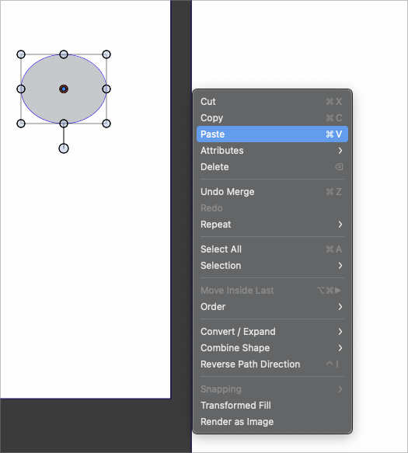Open the Selection submenu
The width and height of the screenshot is (408, 453).
click(x=272, y=266)
